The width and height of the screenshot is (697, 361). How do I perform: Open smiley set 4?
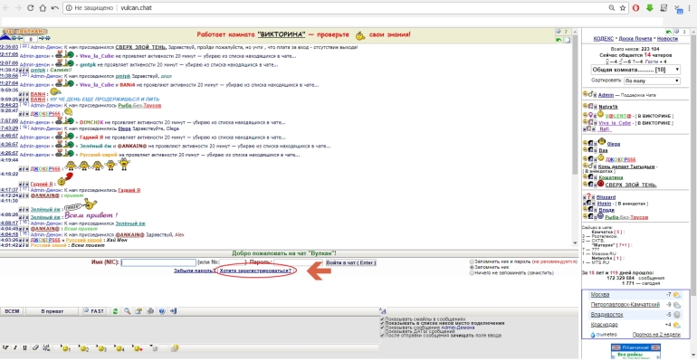[x=119, y=348]
